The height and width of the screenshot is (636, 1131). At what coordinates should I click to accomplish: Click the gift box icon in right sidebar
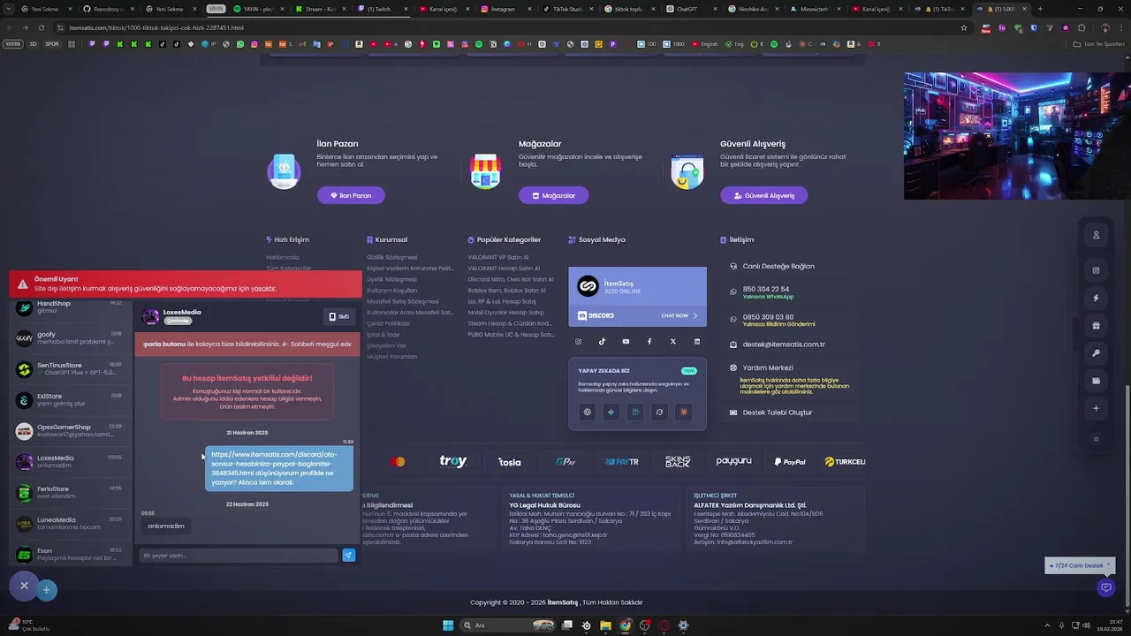point(1096,325)
